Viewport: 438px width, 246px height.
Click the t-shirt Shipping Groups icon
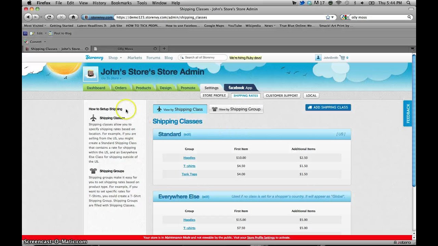[93, 171]
